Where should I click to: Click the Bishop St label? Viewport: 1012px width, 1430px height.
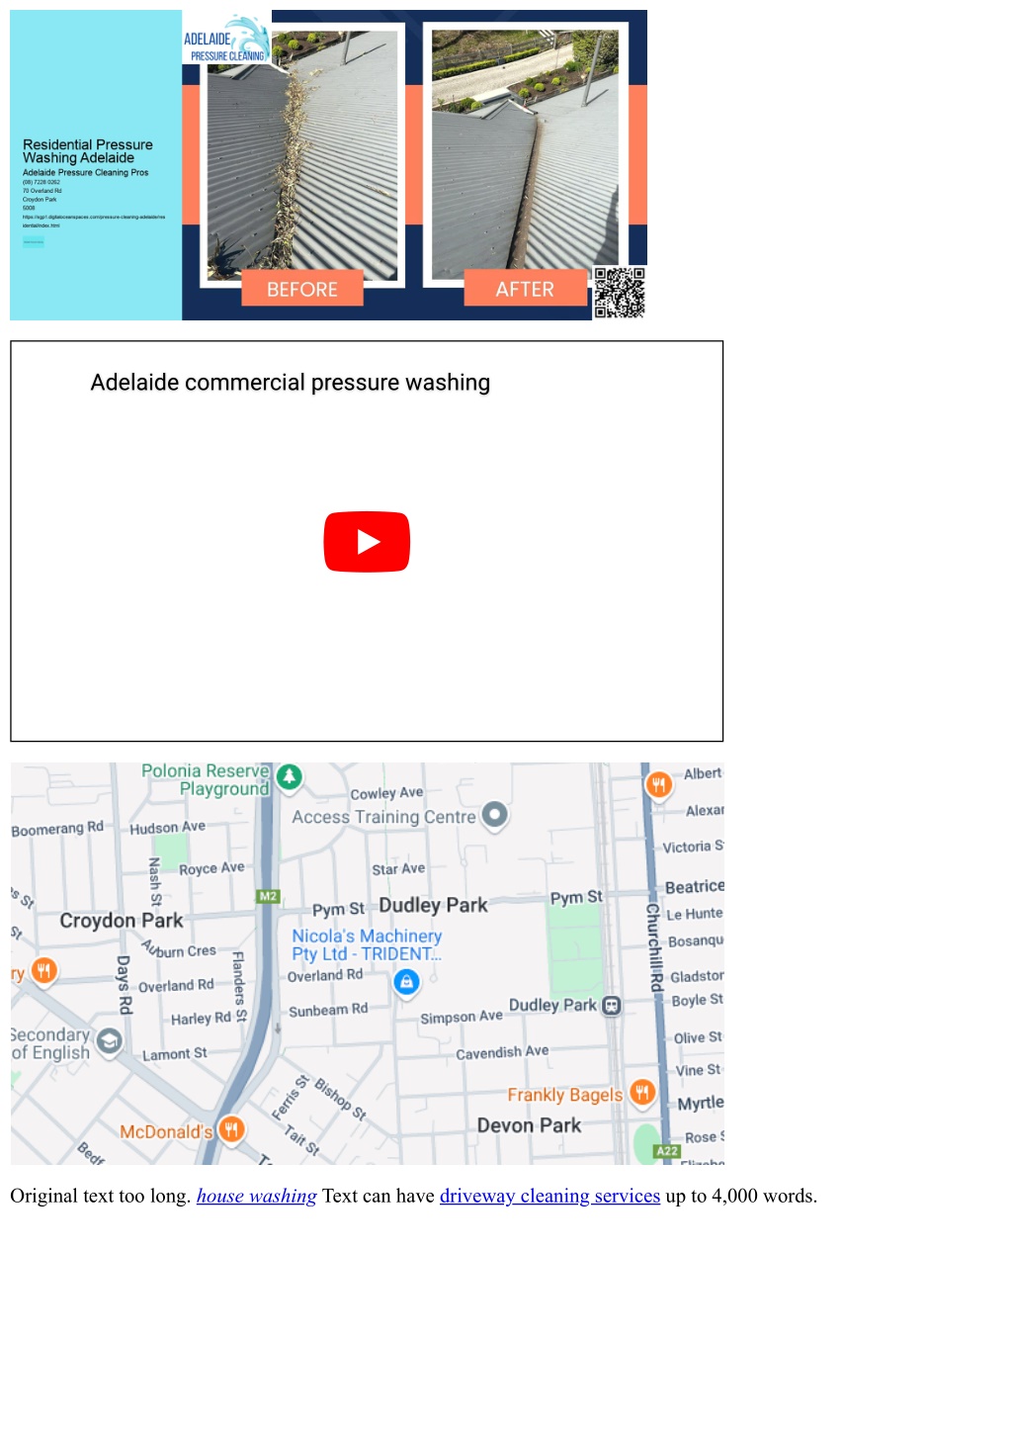click(x=341, y=1099)
